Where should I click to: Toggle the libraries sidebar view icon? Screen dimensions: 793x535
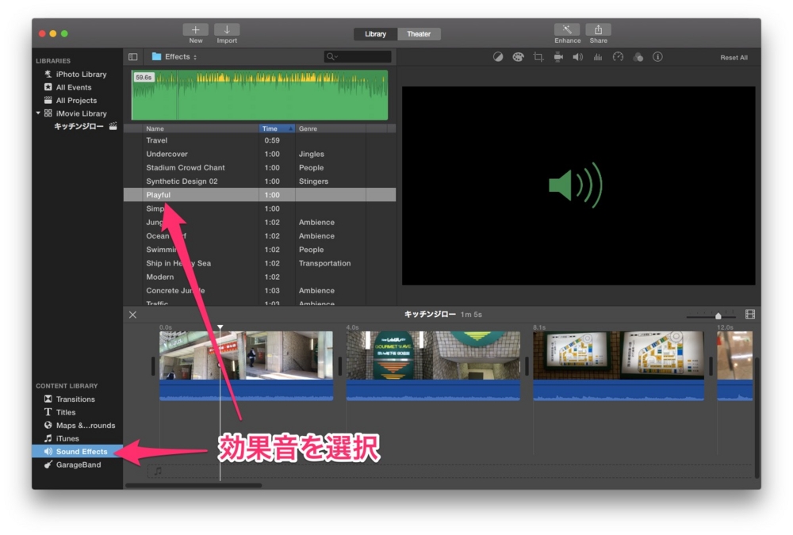click(x=133, y=57)
